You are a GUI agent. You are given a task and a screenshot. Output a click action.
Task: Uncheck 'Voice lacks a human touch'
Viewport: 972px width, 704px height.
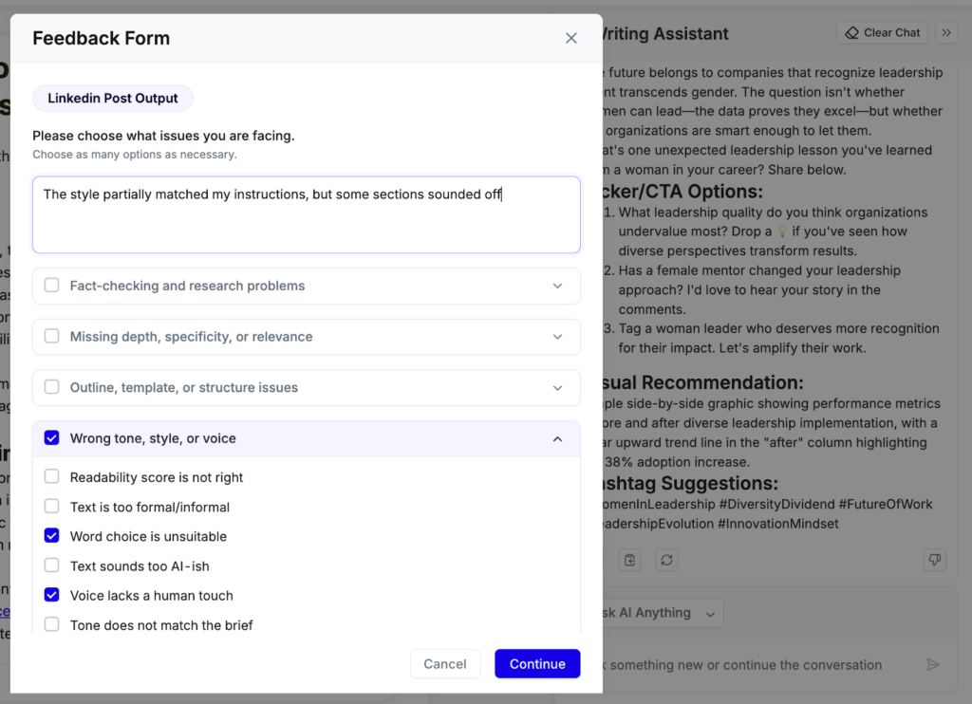(51, 595)
